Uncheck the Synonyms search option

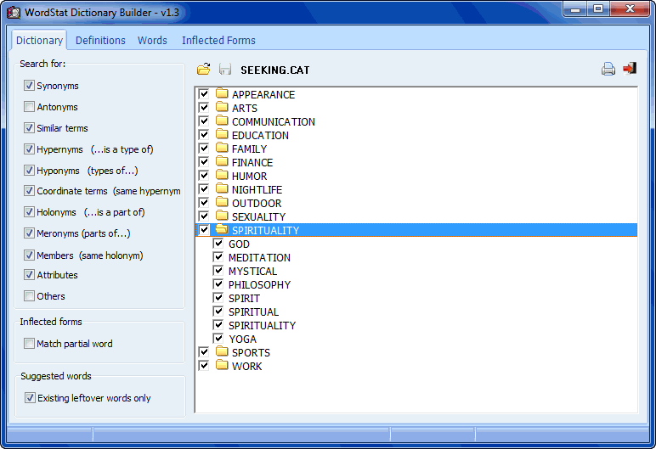pos(29,85)
